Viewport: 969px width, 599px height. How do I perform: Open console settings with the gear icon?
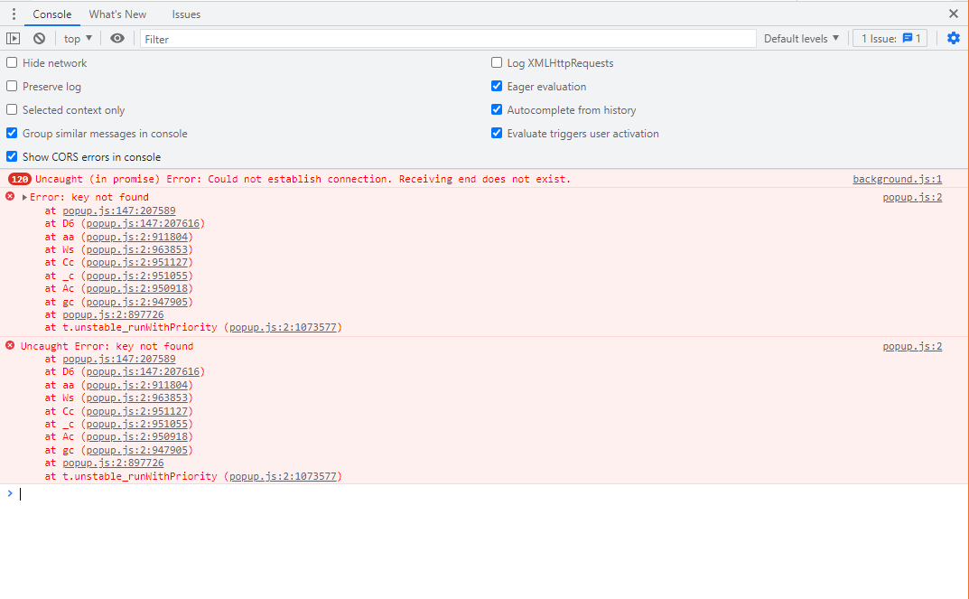coord(954,38)
